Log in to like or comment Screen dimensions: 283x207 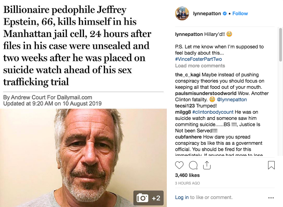tap(182, 197)
